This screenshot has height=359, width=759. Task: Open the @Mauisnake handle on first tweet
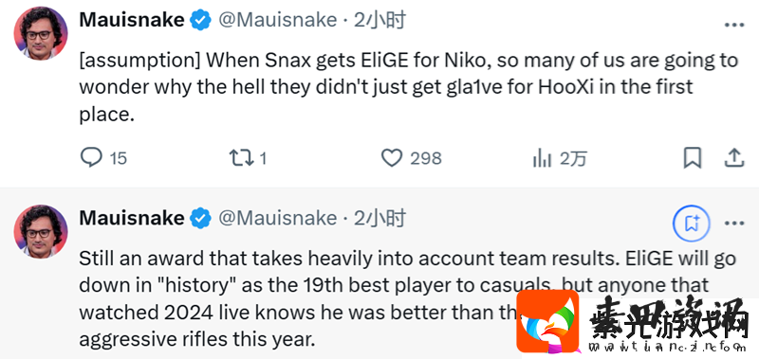(277, 20)
